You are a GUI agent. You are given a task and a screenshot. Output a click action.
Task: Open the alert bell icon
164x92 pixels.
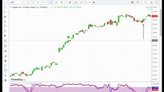[x=94, y=2]
